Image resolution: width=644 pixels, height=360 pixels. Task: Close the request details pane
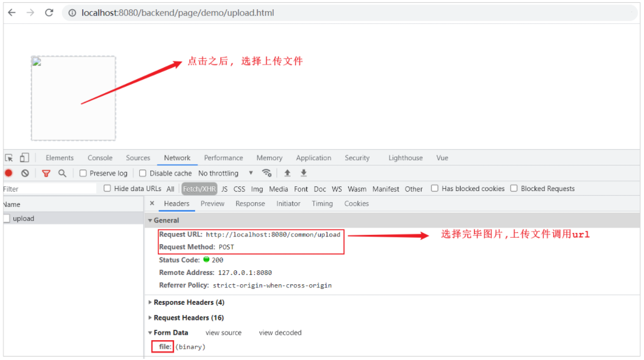pyautogui.click(x=152, y=203)
